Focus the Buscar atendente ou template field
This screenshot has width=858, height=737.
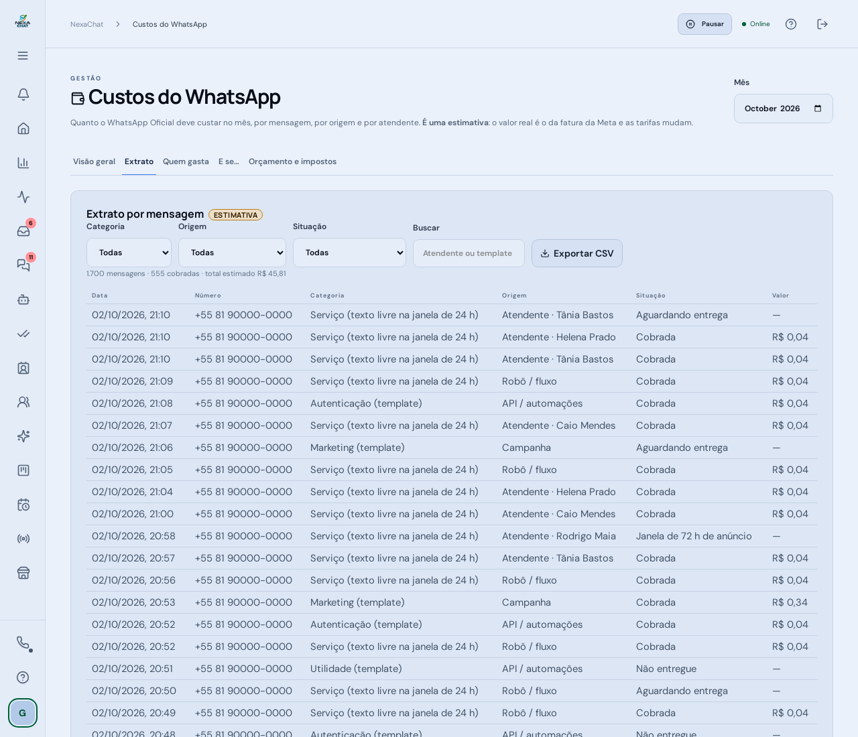[469, 253]
